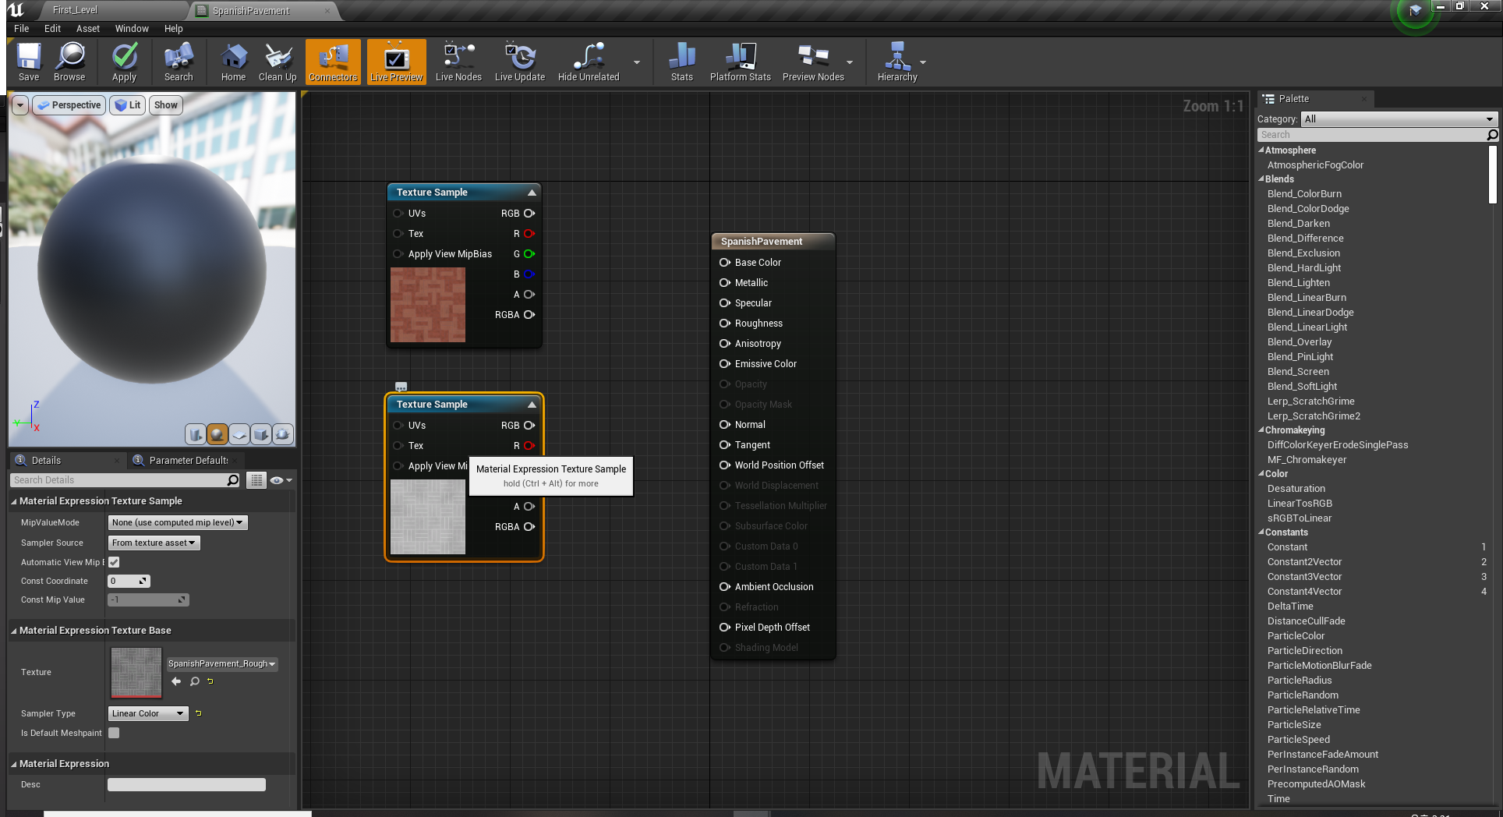
Task: Click the Const Coordinate value field
Action: [x=129, y=581]
